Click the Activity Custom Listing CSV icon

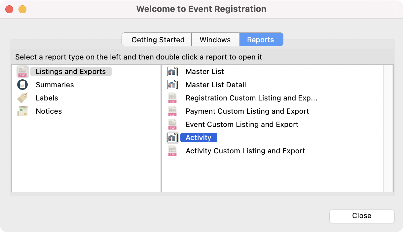point(172,151)
